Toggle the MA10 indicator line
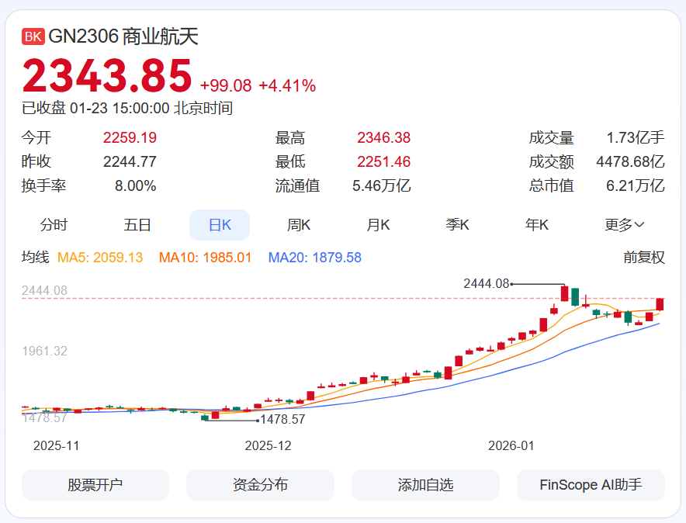The image size is (686, 523). tap(205, 258)
